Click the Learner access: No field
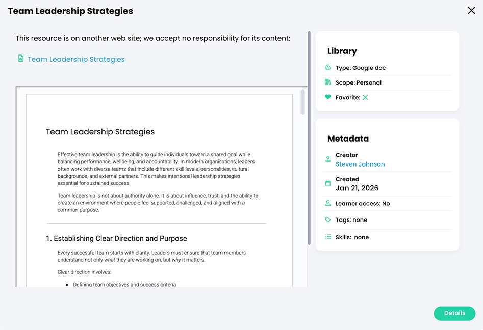 pyautogui.click(x=362, y=203)
